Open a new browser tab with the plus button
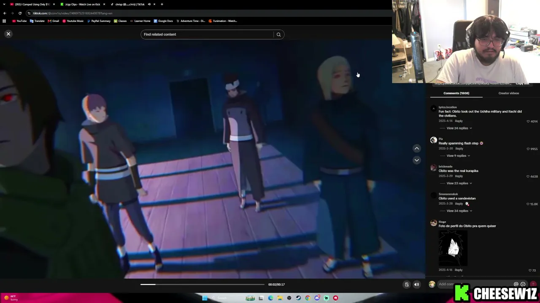The width and height of the screenshot is (540, 303). click(x=162, y=4)
